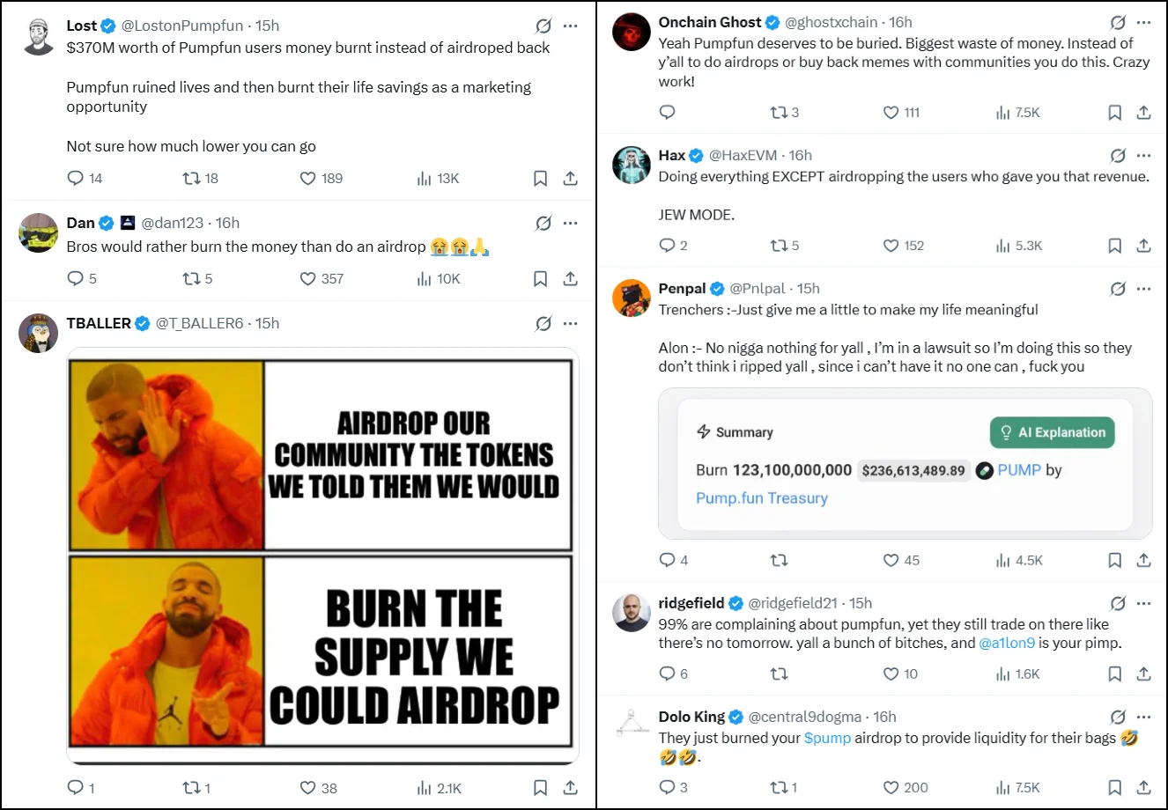Open the Drake meme image
This screenshot has height=810, width=1168.
(x=322, y=556)
